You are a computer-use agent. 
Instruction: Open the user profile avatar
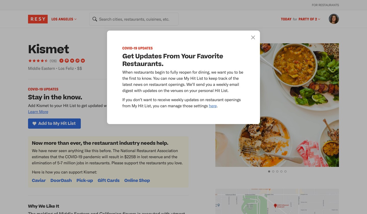tap(334, 19)
